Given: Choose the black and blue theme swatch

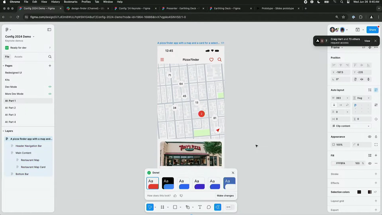Looking at the screenshot, I should pyautogui.click(x=168, y=183).
